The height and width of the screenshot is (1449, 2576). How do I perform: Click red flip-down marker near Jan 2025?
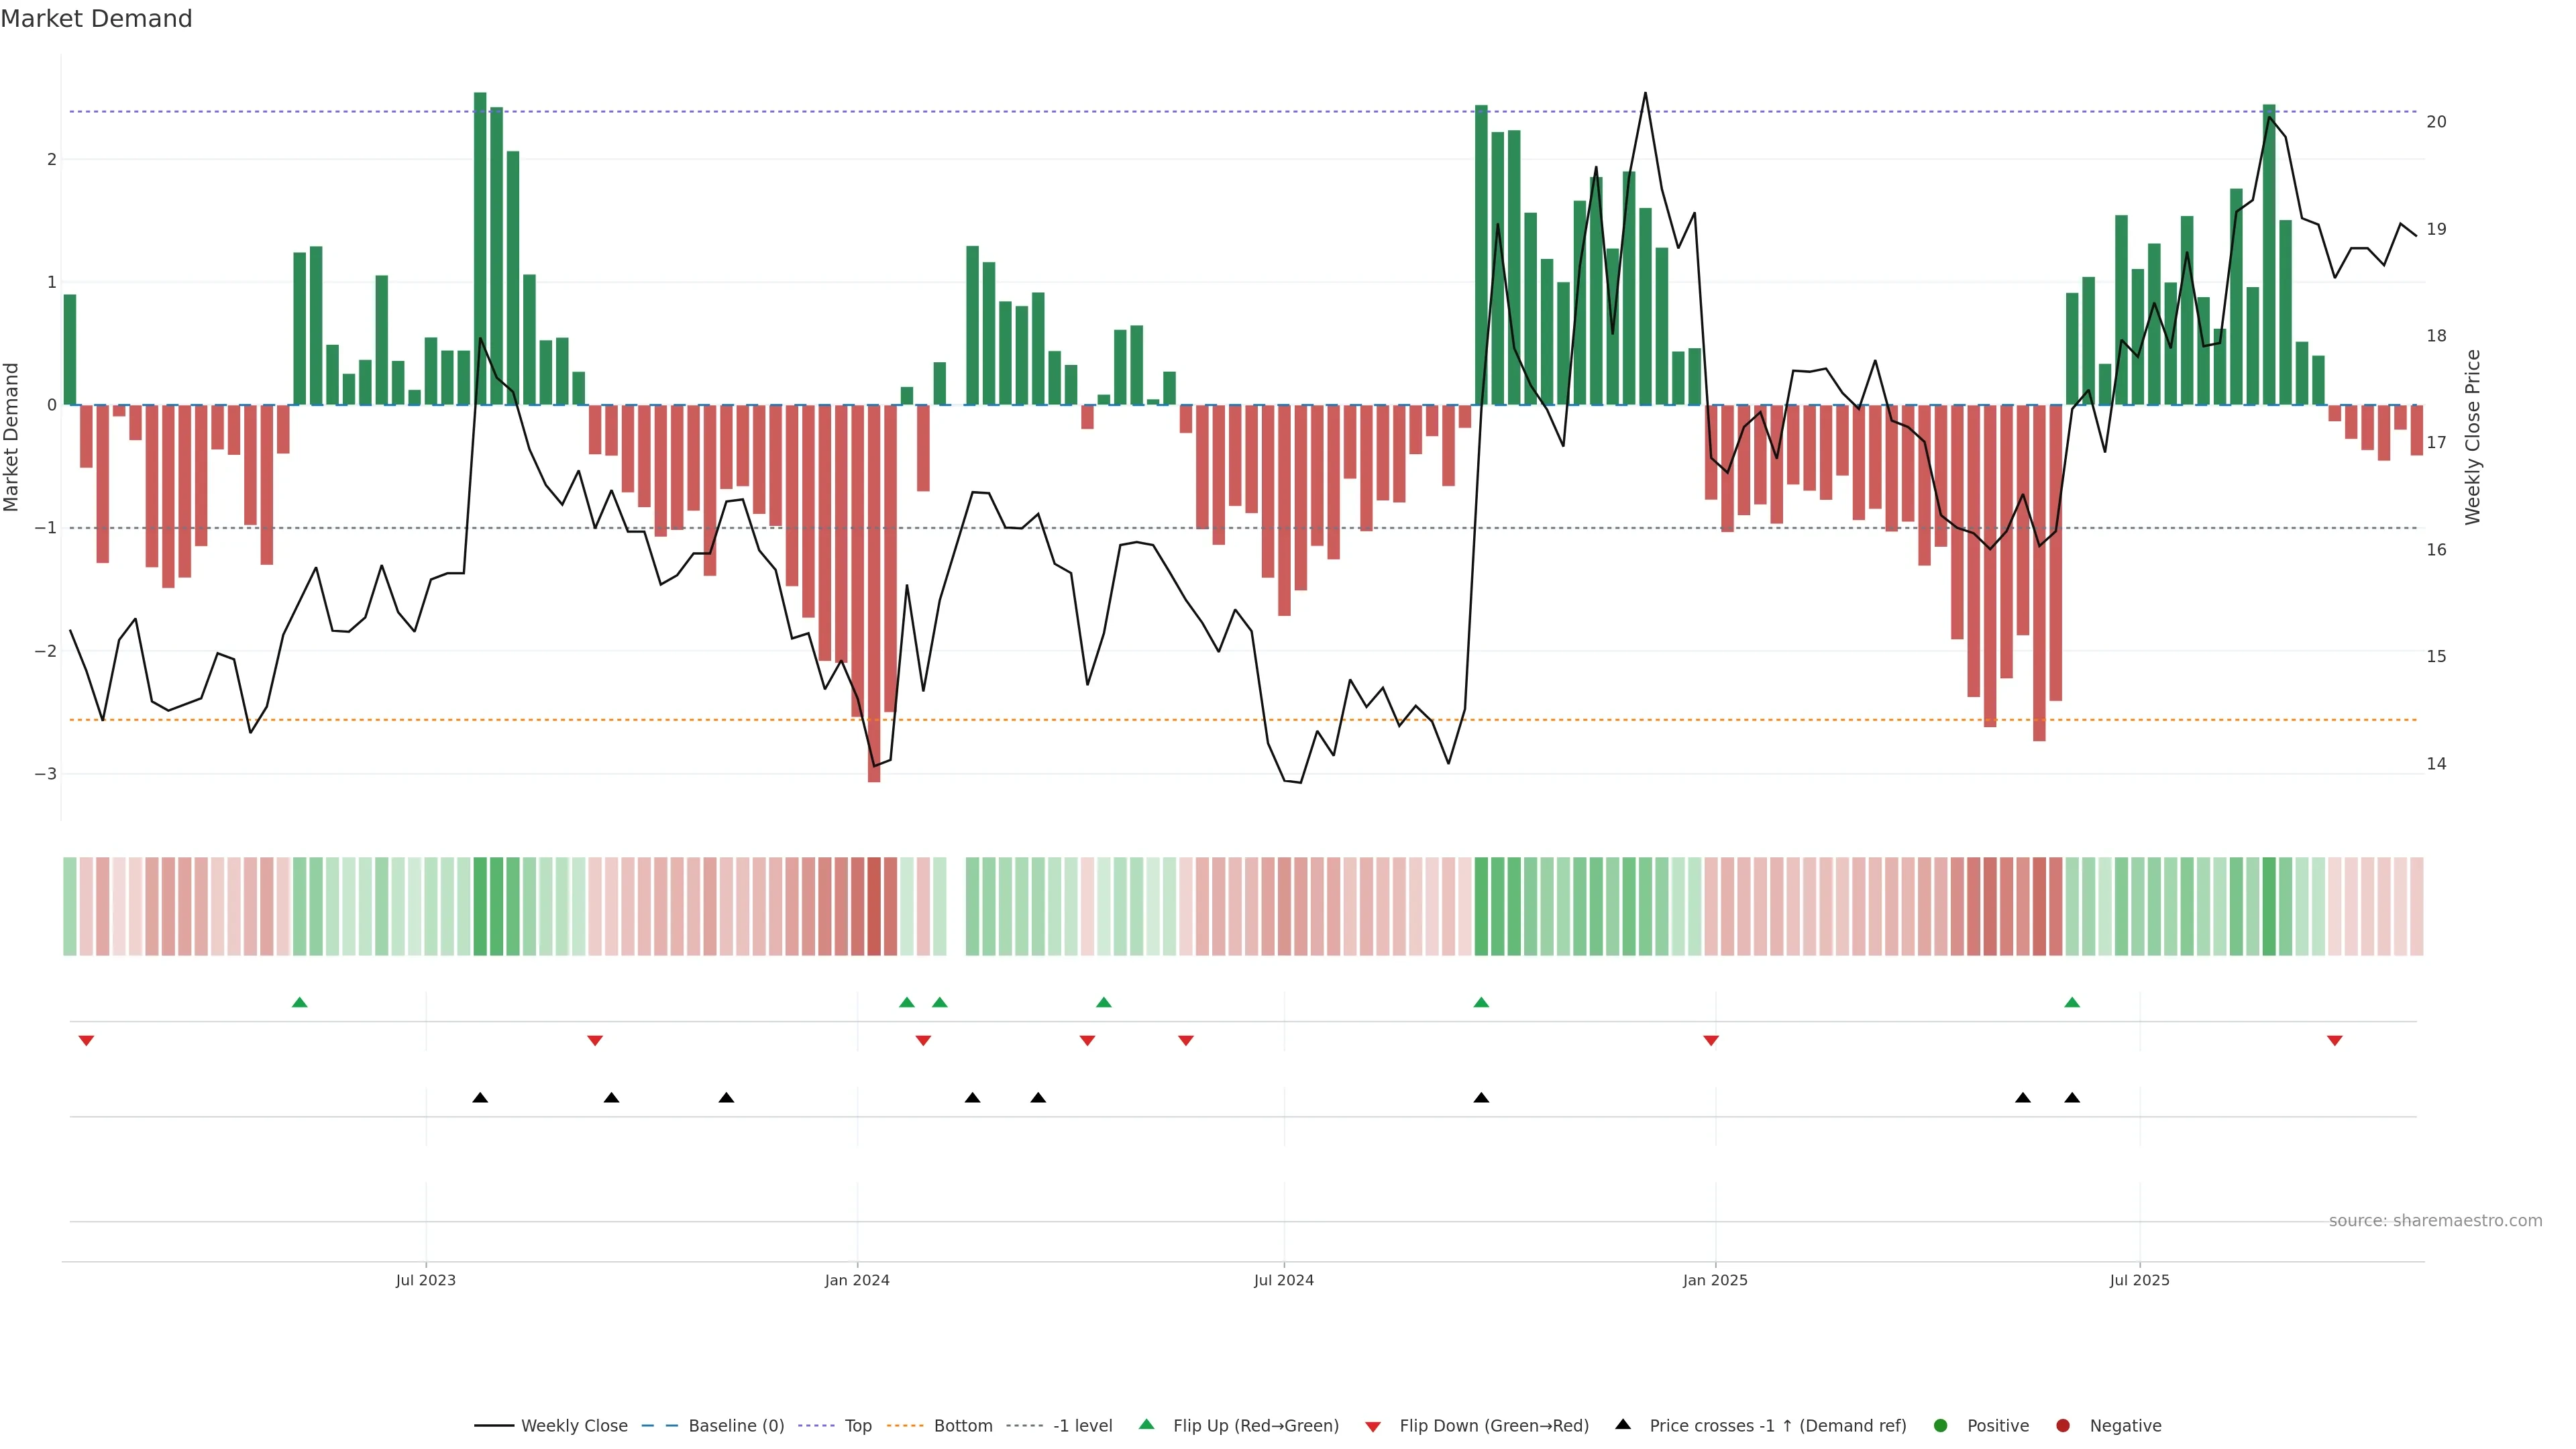tap(1711, 1041)
